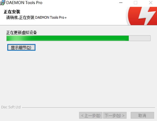Image resolution: width=157 pixels, height=121 pixels.
Task: Click the red DAEMON Tools lightning logo
Action: click(142, 16)
